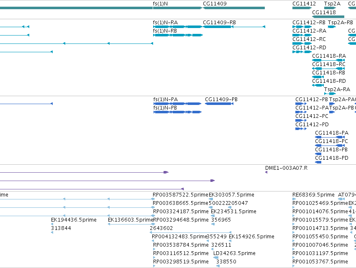
Task: Select CG11412-PC protein label
Action: point(312,116)
